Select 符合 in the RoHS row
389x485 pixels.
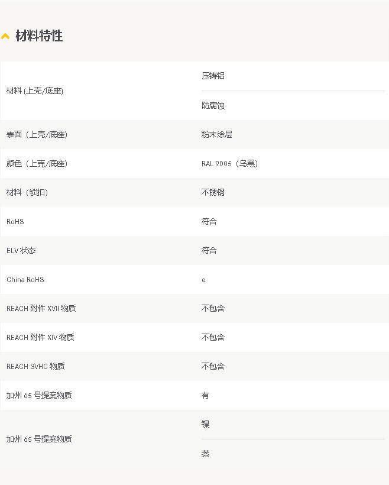point(209,221)
